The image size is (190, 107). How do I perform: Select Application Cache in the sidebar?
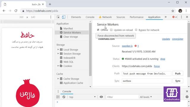[x=73, y=83]
